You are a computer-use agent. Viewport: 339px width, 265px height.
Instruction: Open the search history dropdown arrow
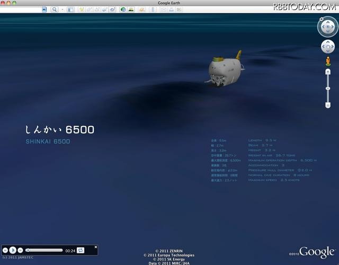click(44, 10)
